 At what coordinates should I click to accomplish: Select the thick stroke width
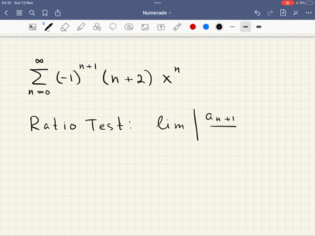[x=259, y=27]
